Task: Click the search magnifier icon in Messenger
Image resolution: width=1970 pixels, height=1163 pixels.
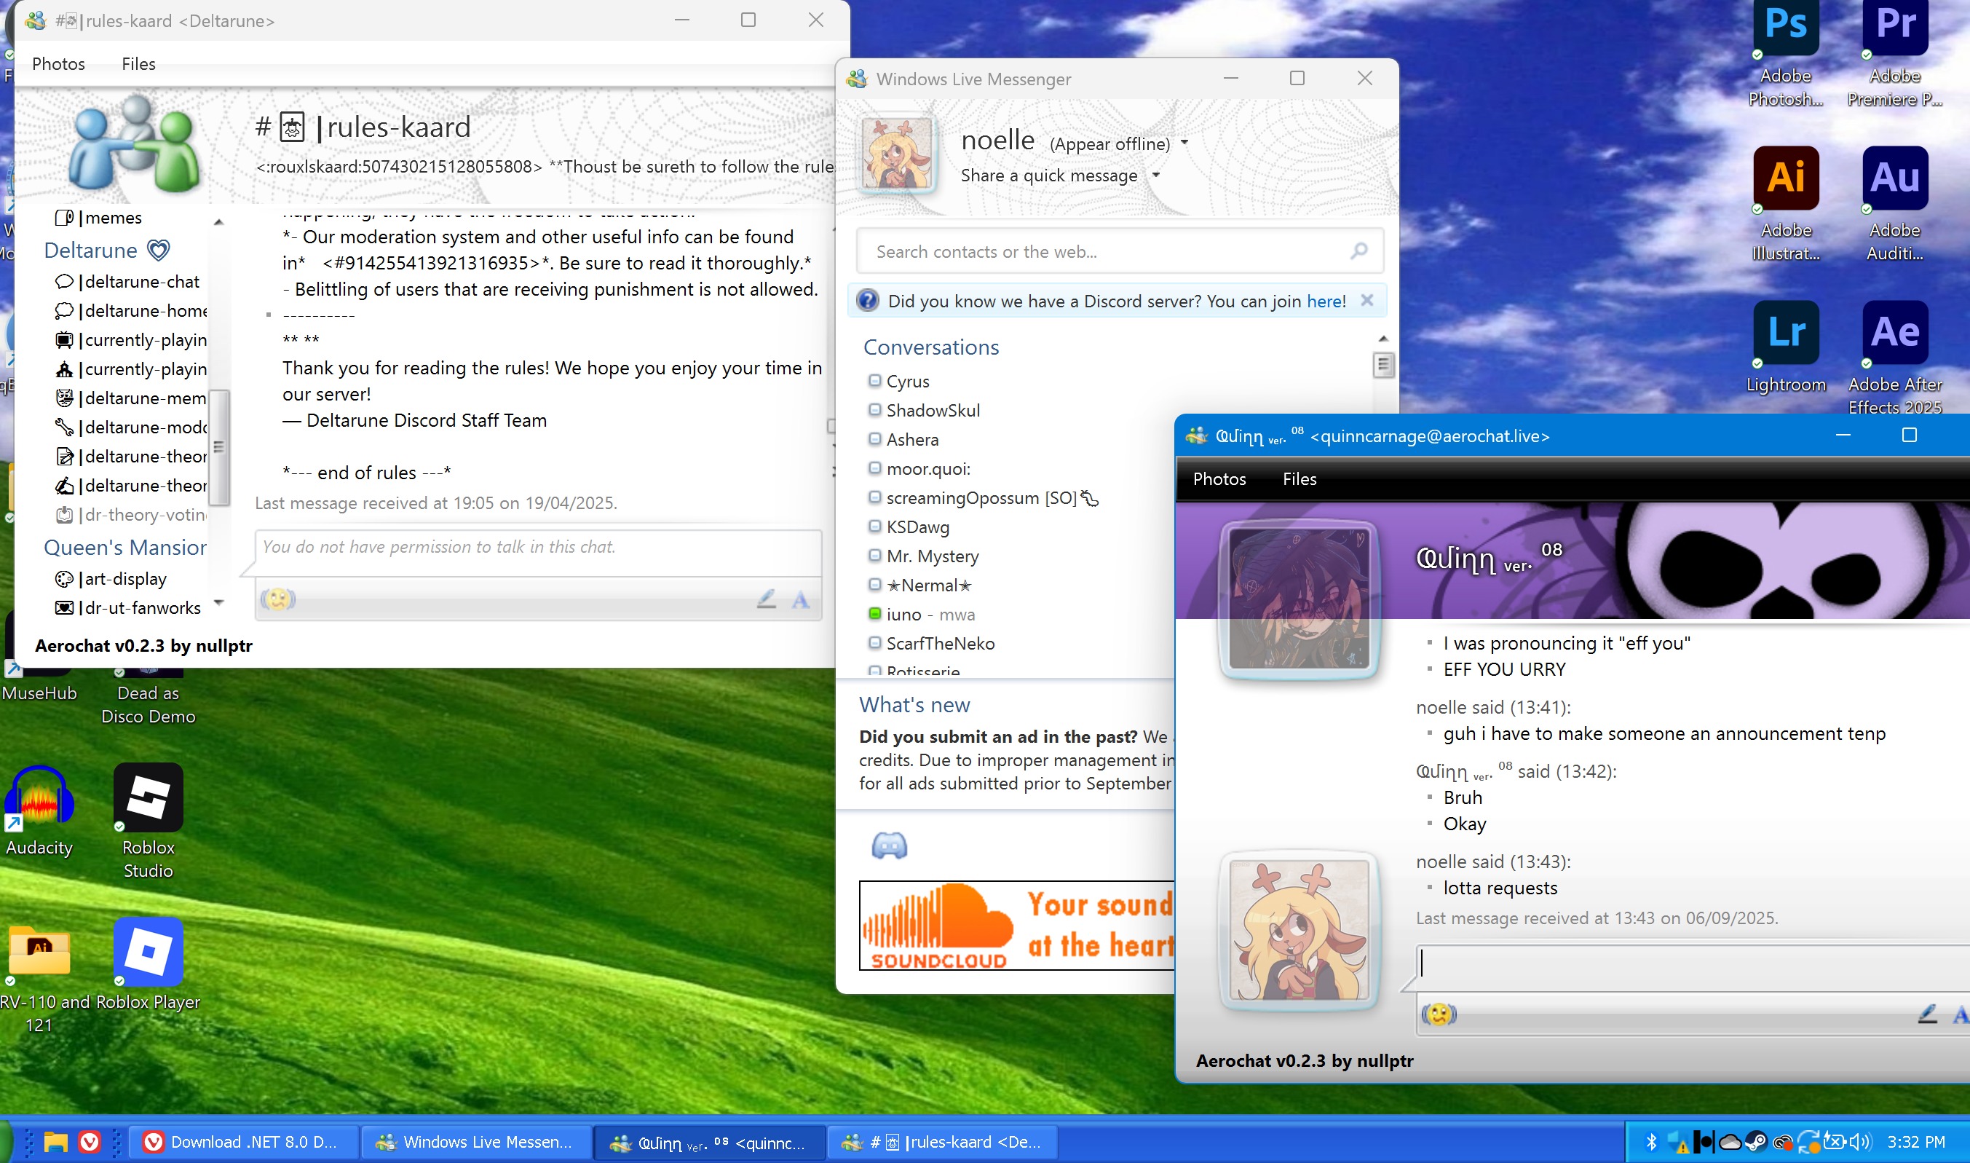Action: coord(1359,251)
